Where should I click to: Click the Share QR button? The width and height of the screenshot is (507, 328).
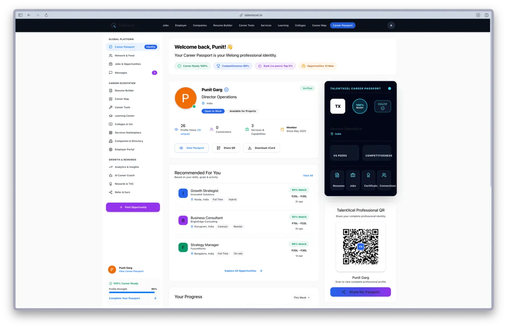(226, 148)
